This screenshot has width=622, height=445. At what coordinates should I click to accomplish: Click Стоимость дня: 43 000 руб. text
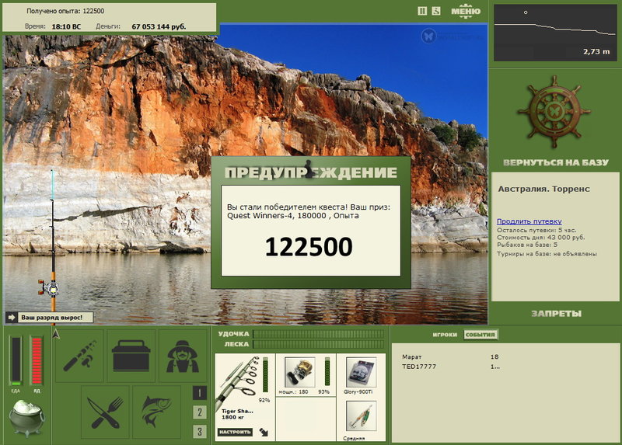(x=540, y=238)
